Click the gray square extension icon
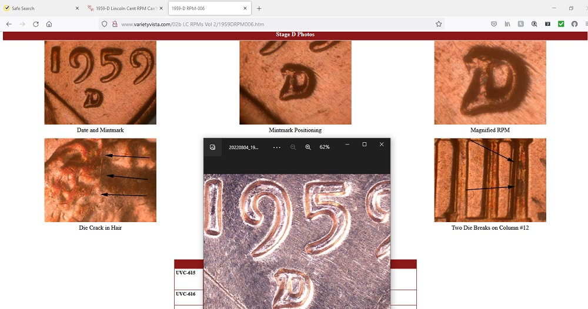Screen dimensions: 588x309 point(521,24)
